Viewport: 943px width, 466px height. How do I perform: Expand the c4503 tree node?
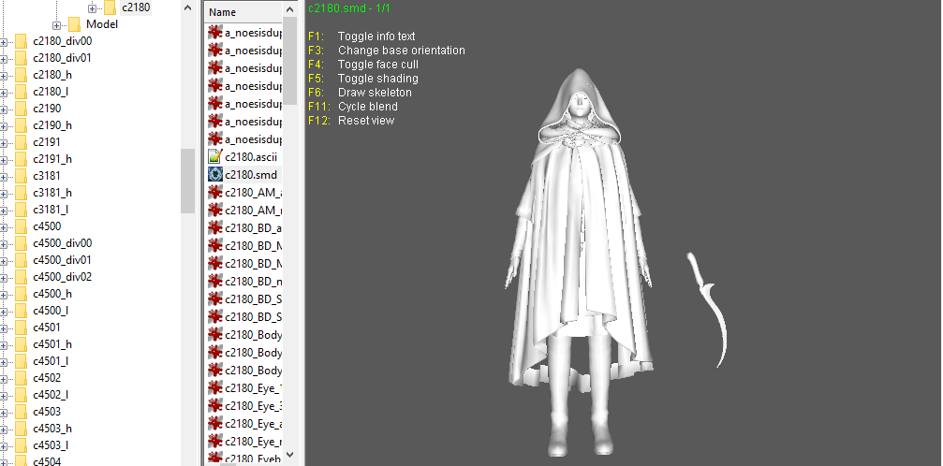click(3, 413)
